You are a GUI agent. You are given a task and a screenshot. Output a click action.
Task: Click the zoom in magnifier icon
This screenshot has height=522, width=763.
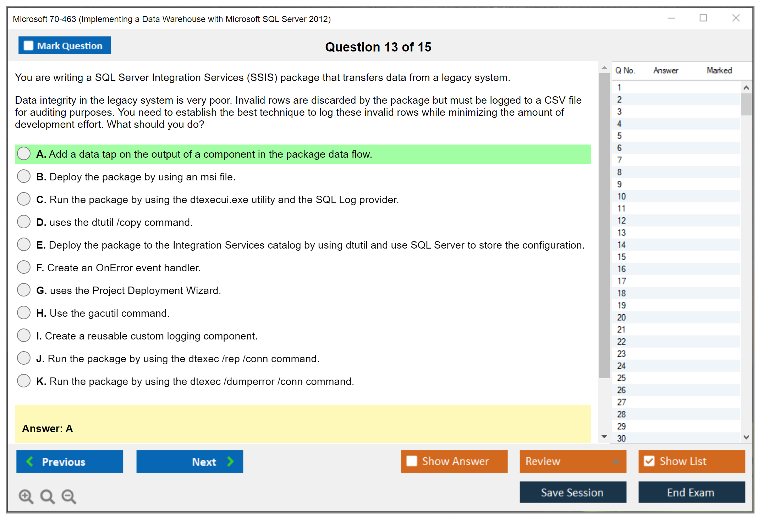click(26, 496)
